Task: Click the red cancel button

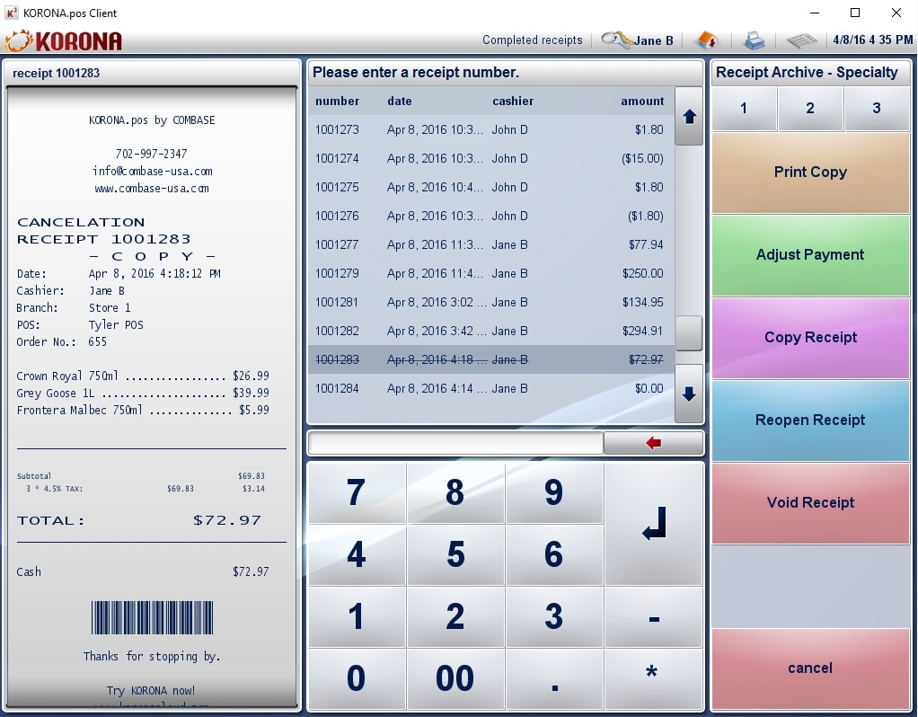Action: click(x=810, y=668)
